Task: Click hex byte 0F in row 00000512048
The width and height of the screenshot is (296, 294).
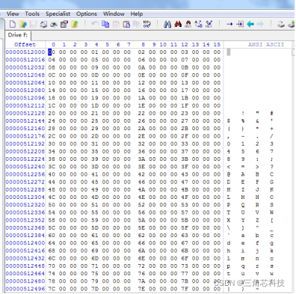Action: tap(185, 75)
